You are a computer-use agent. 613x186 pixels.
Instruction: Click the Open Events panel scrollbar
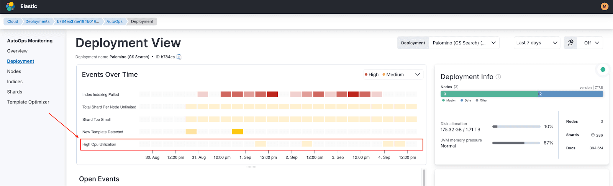[x=424, y=177]
